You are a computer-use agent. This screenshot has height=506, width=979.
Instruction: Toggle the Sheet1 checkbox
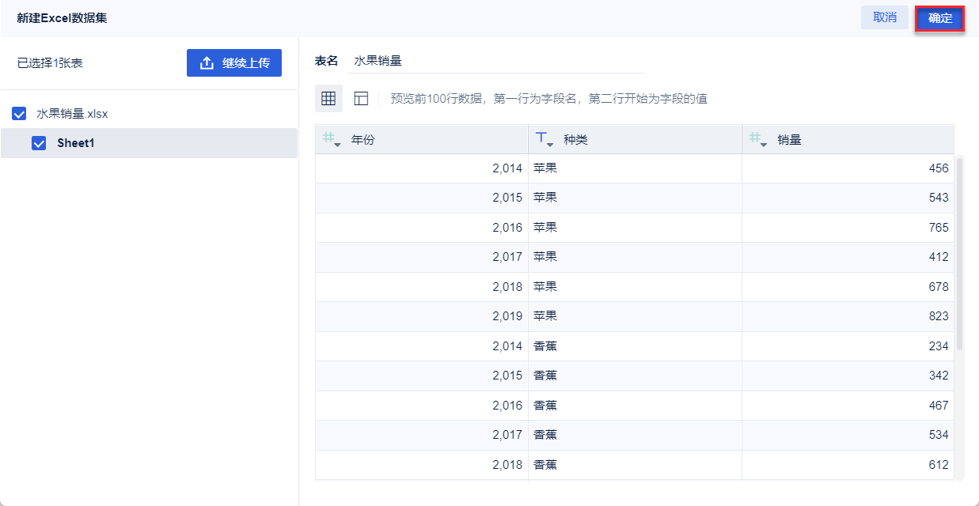(38, 144)
